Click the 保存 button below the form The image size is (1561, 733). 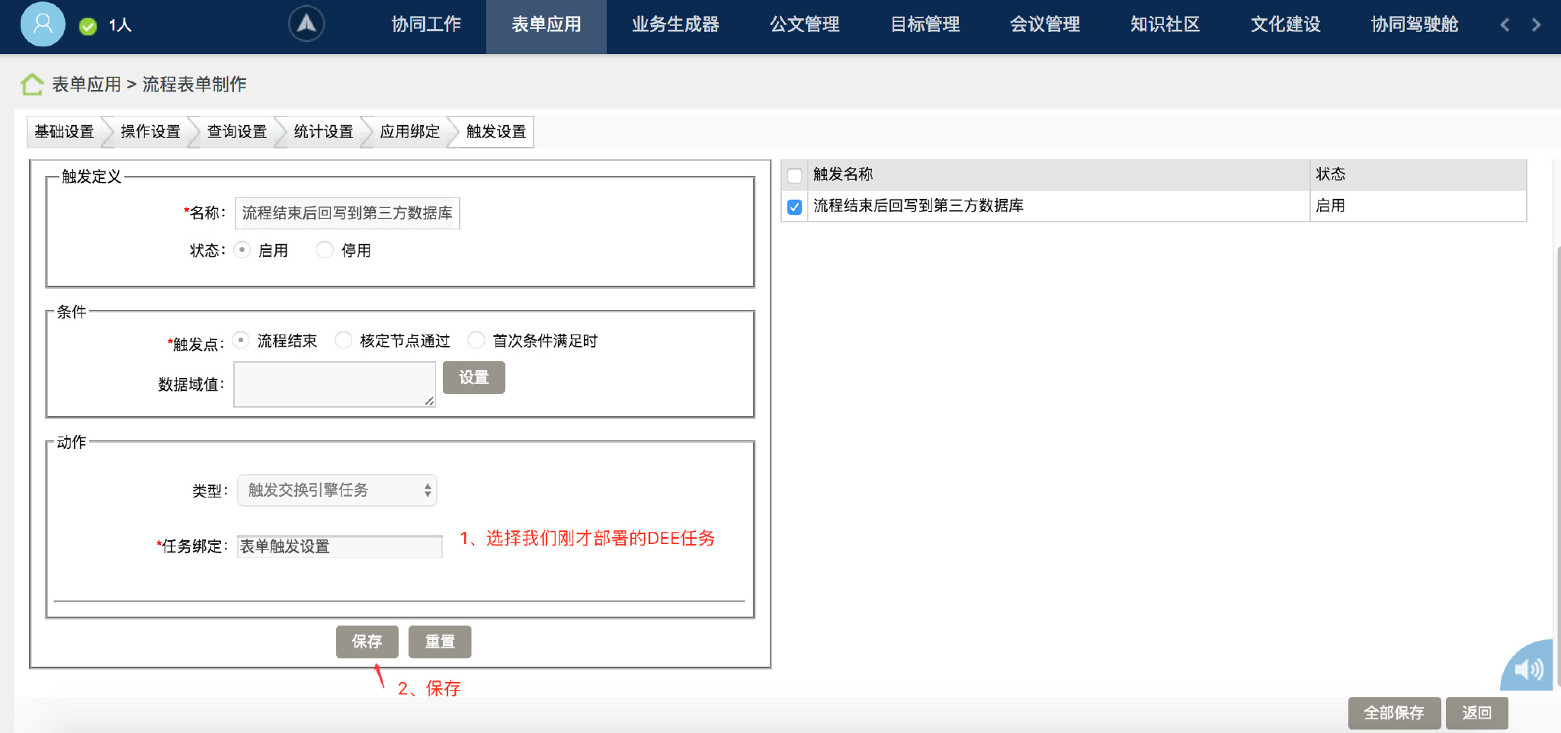click(367, 642)
